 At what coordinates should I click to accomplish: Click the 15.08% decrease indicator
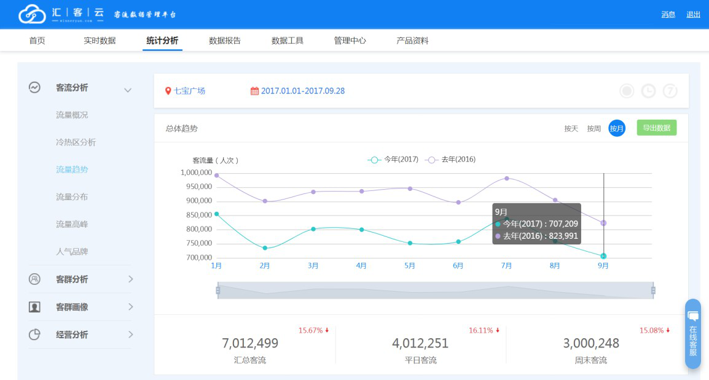click(x=654, y=330)
